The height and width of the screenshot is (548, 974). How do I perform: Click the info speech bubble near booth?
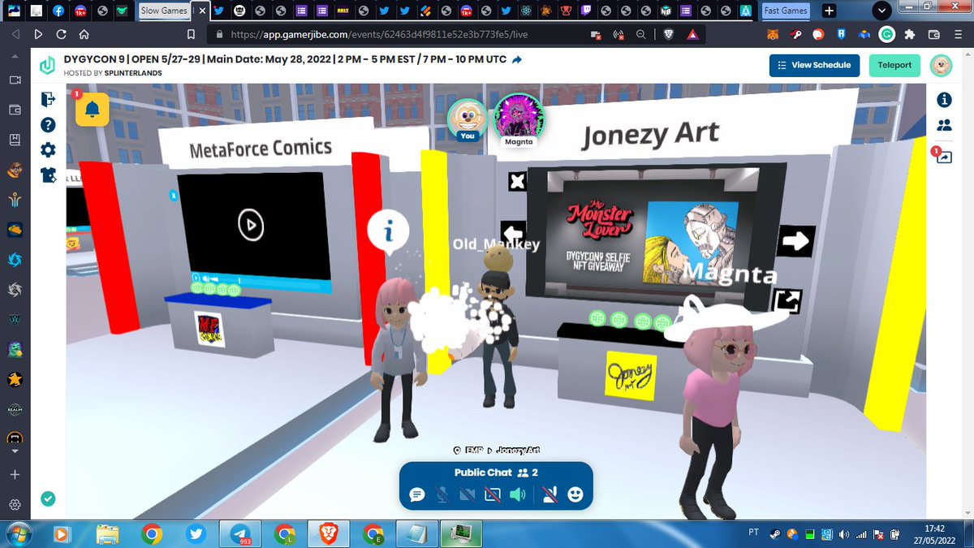[390, 232]
